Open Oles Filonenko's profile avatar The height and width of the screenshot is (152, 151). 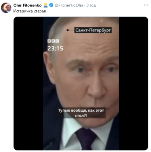click(x=6, y=8)
